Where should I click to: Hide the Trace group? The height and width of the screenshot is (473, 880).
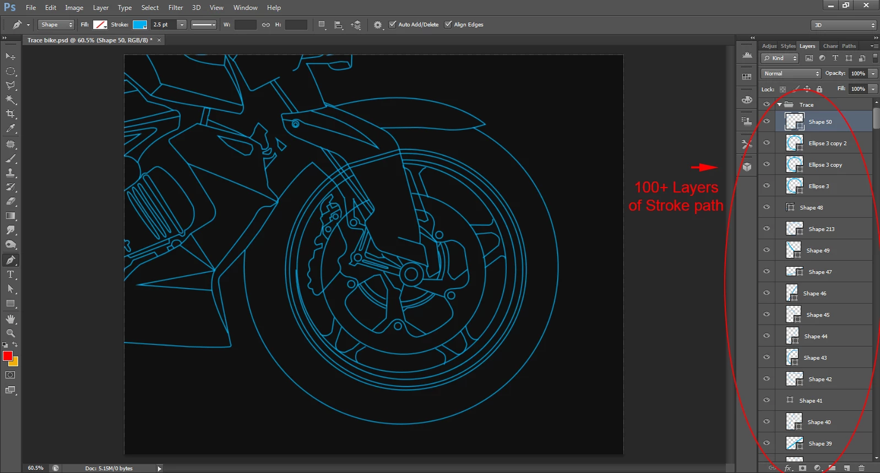pyautogui.click(x=766, y=105)
